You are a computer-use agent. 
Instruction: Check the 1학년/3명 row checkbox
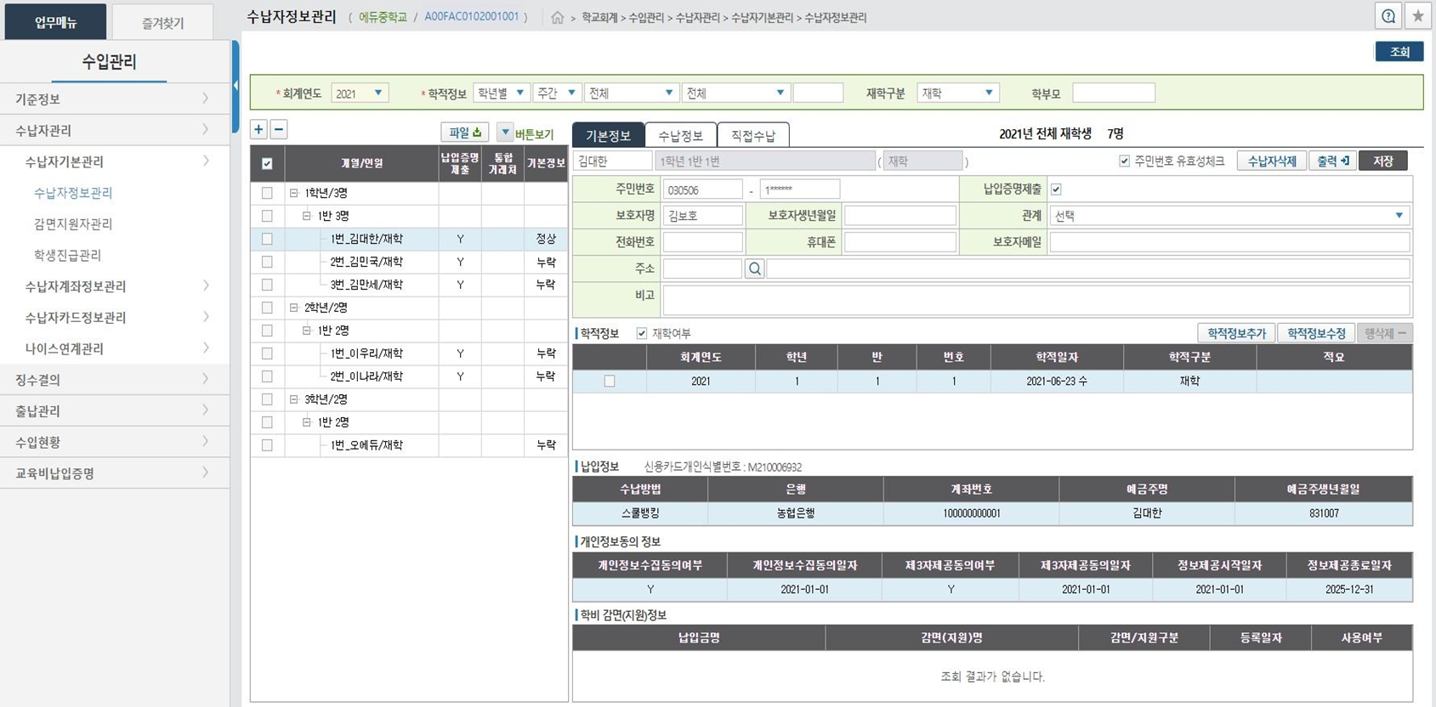[267, 193]
